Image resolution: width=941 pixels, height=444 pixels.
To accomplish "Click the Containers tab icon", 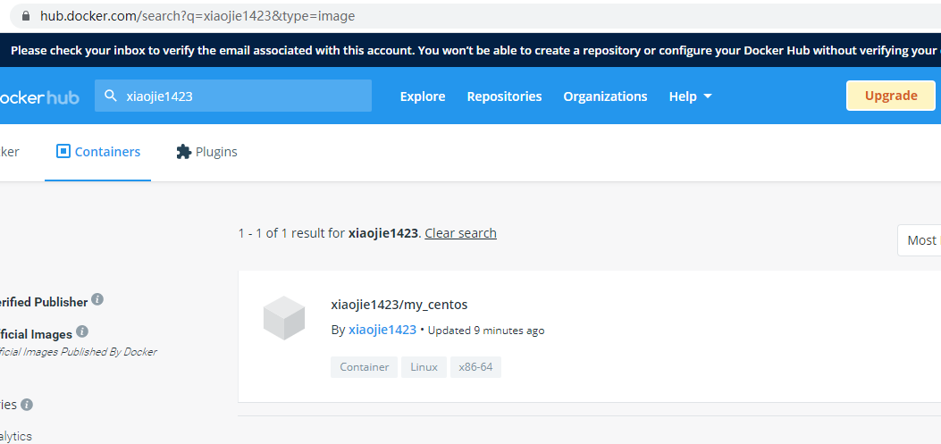I will click(x=63, y=151).
